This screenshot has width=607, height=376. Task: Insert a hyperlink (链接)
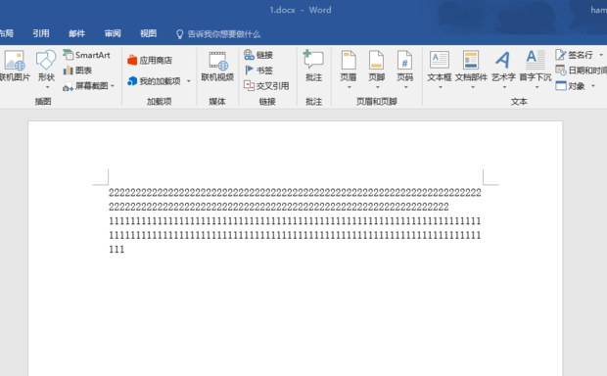(258, 55)
